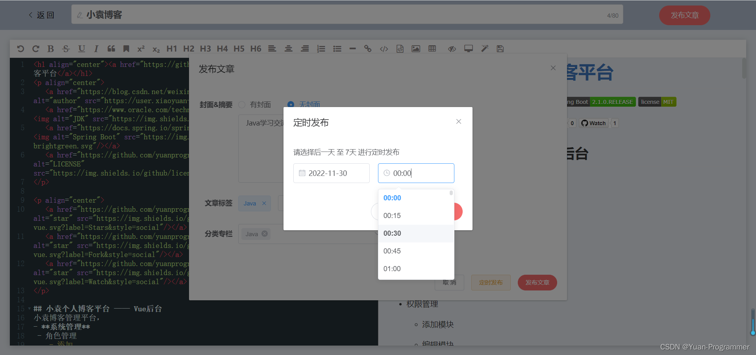Viewport: 756px width, 355px height.
Task: Click the 定时发布 button
Action: [x=491, y=283]
